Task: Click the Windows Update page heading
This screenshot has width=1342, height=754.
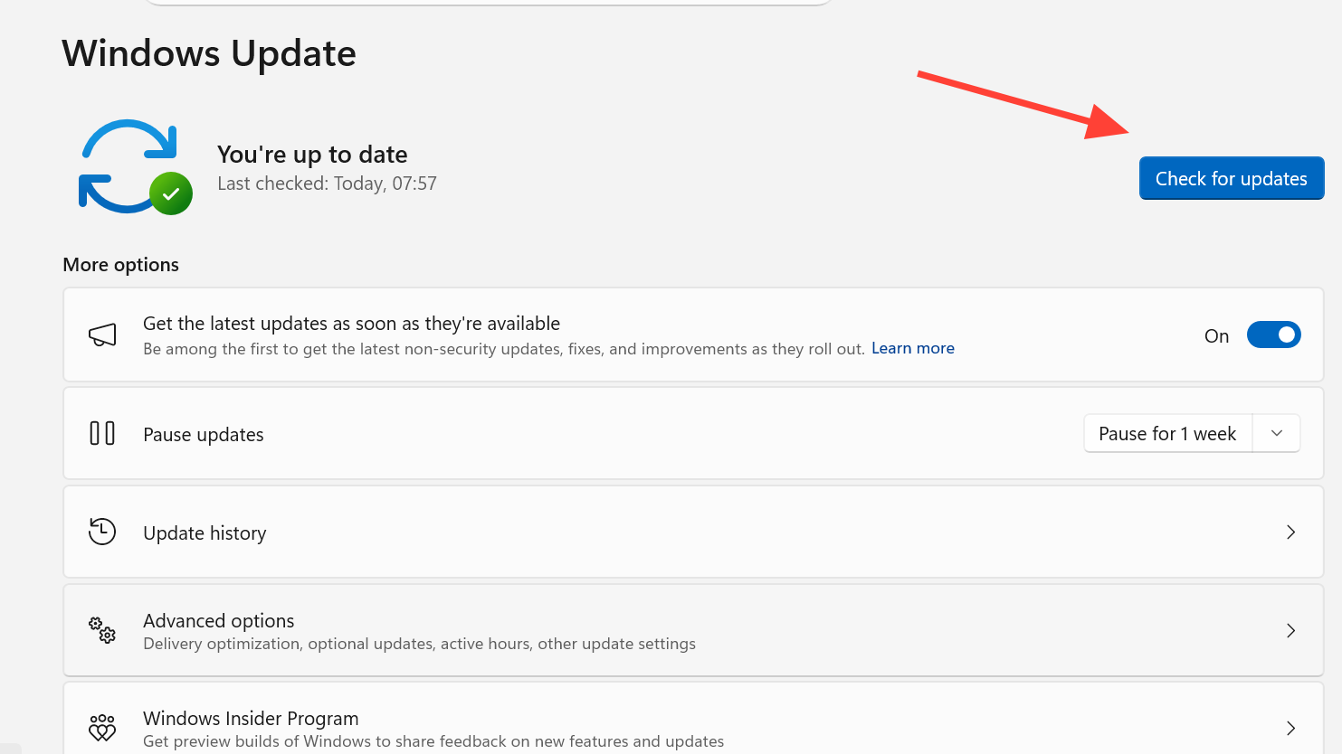Action: 209,53
